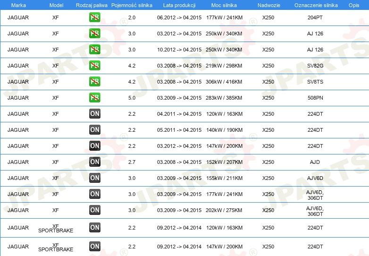Select the ON diesel icon in the 155kW / 211KM row

tap(94, 178)
